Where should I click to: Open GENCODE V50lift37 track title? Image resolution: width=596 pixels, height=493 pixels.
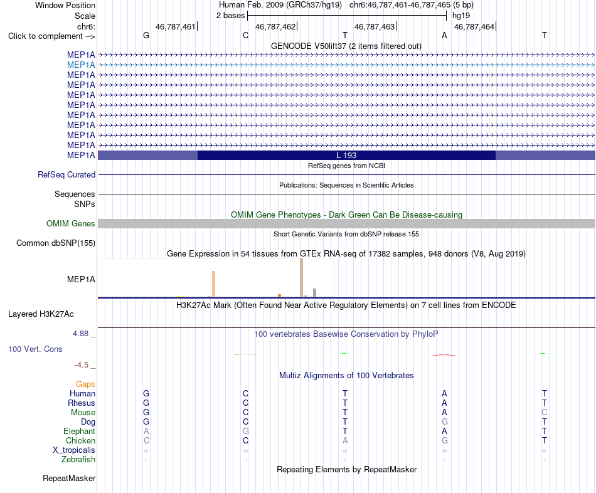coord(346,46)
